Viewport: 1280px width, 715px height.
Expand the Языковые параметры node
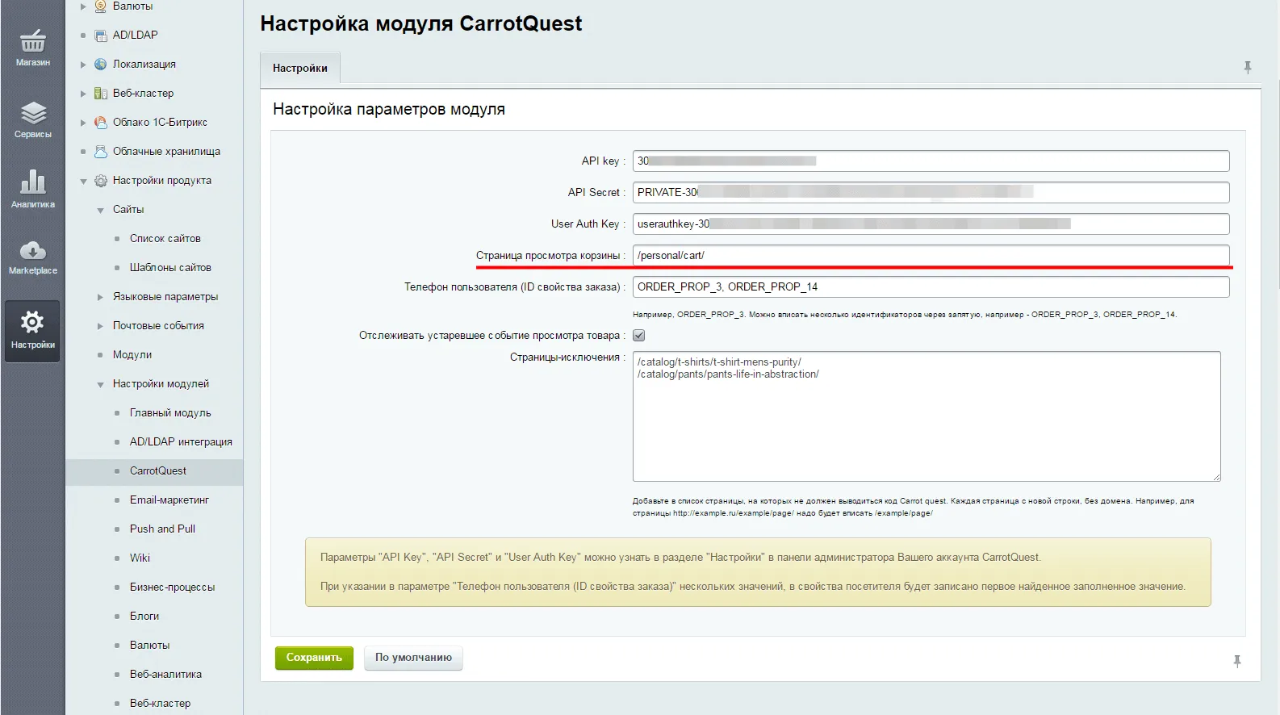point(100,297)
